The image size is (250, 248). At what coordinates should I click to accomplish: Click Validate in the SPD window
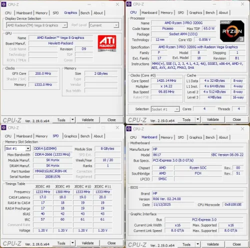[x=88, y=243]
